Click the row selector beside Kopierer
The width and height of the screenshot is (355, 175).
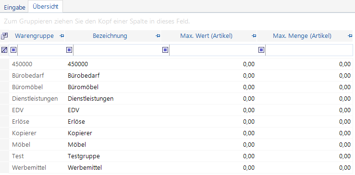coord(4,133)
